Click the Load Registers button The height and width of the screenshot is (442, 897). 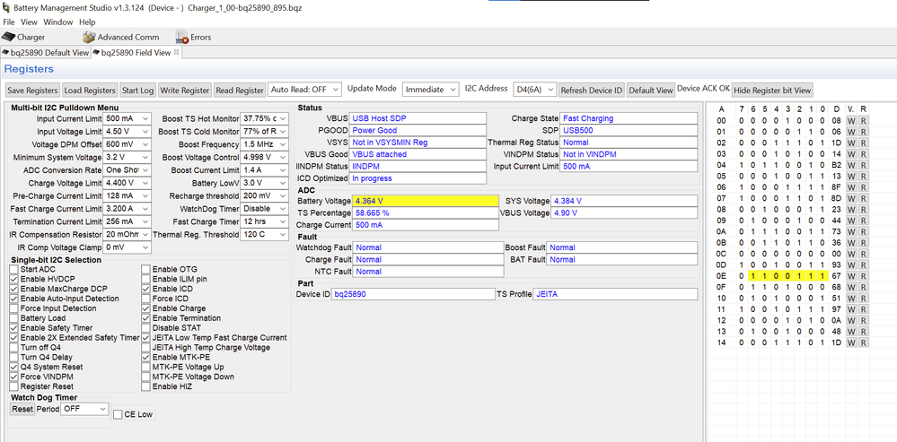(90, 91)
